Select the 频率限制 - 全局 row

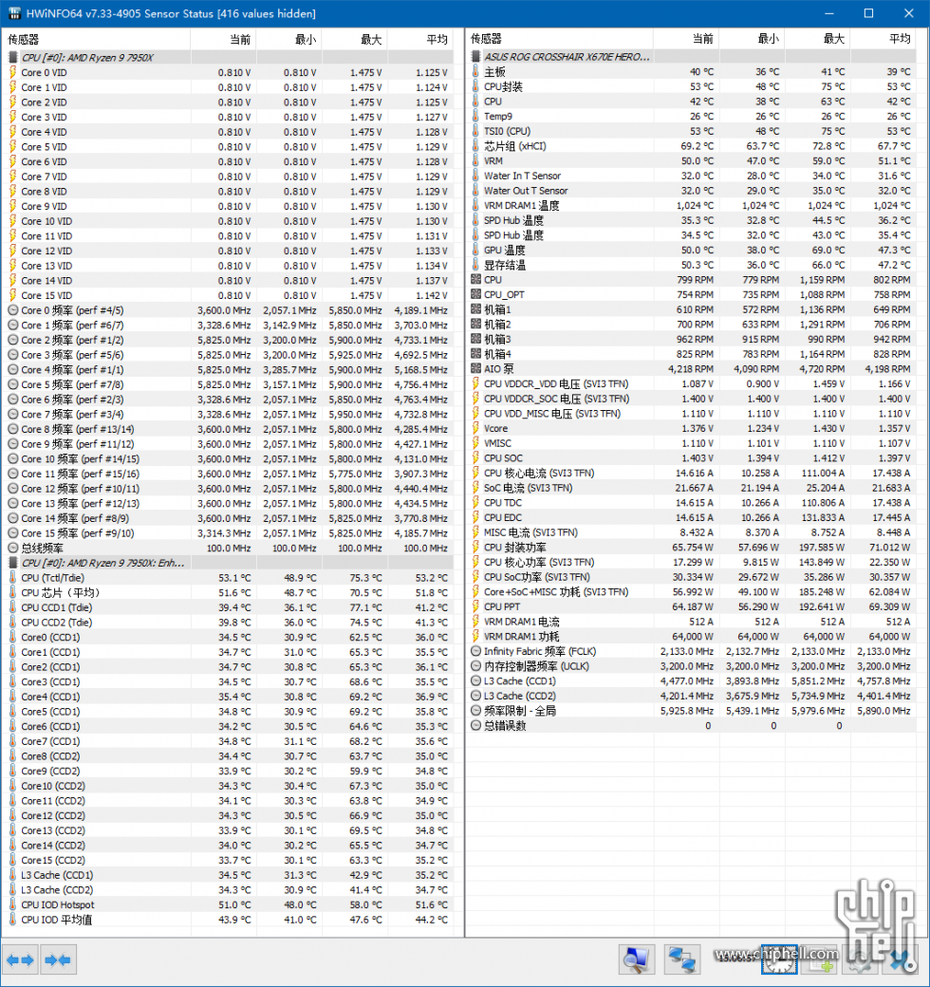[691, 711]
